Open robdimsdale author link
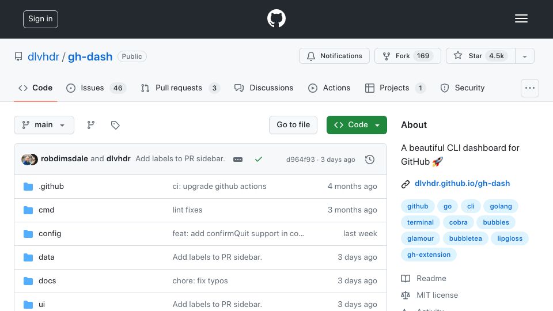This screenshot has width=553, height=311. click(x=65, y=159)
